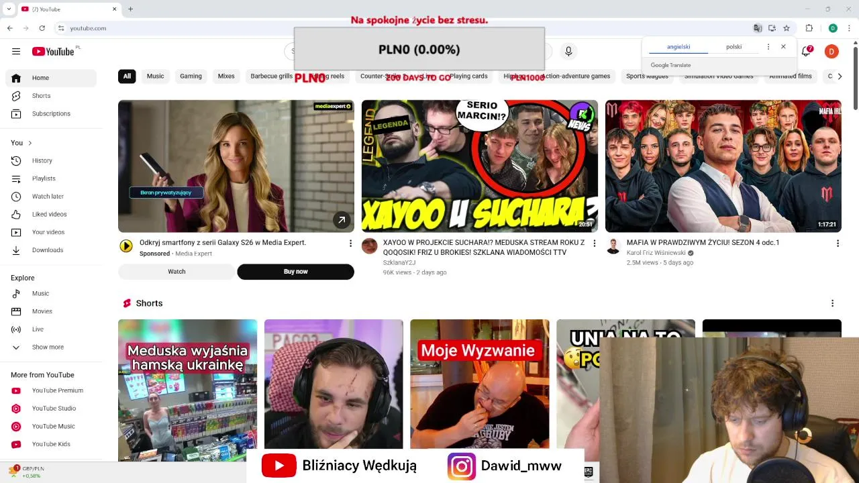Open Music under Explore
Screen dimensions: 859x483
point(51,293)
